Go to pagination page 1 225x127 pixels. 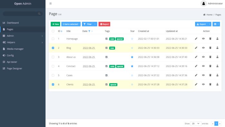[216, 123]
